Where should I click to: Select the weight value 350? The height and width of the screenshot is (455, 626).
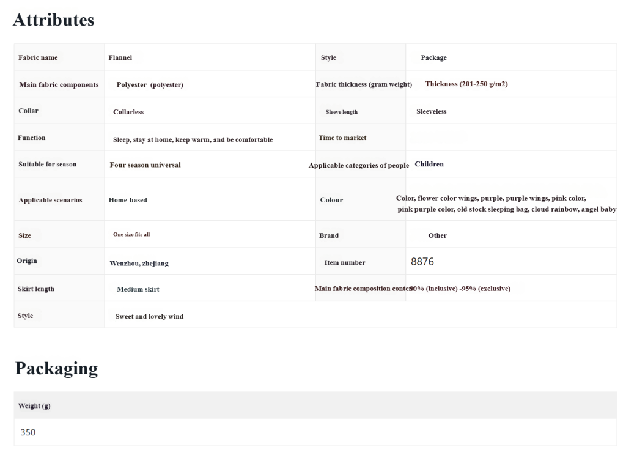[28, 432]
